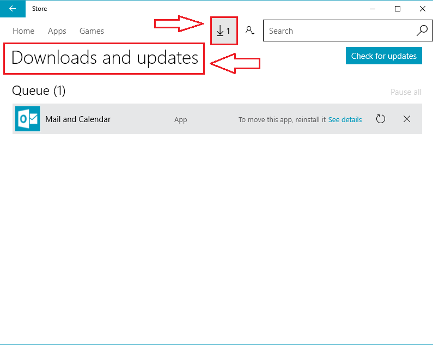Viewport: 433px width, 345px height.
Task: Open the Mail and Calendar app icon
Action: [28, 119]
